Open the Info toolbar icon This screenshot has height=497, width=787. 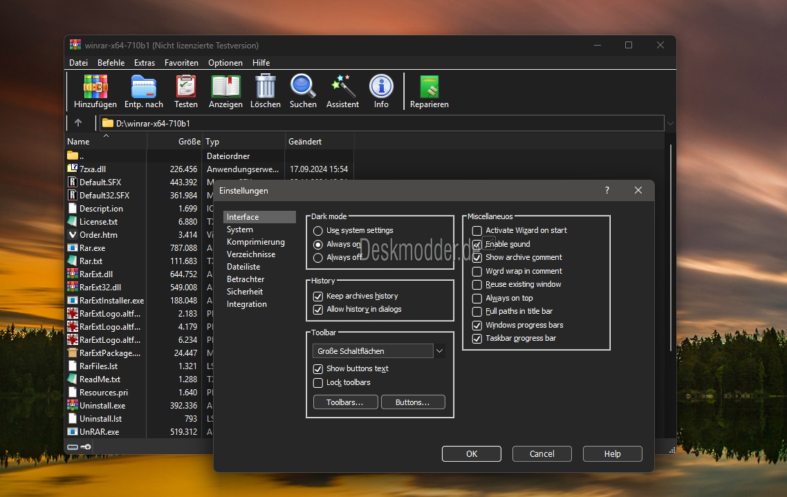pyautogui.click(x=381, y=86)
